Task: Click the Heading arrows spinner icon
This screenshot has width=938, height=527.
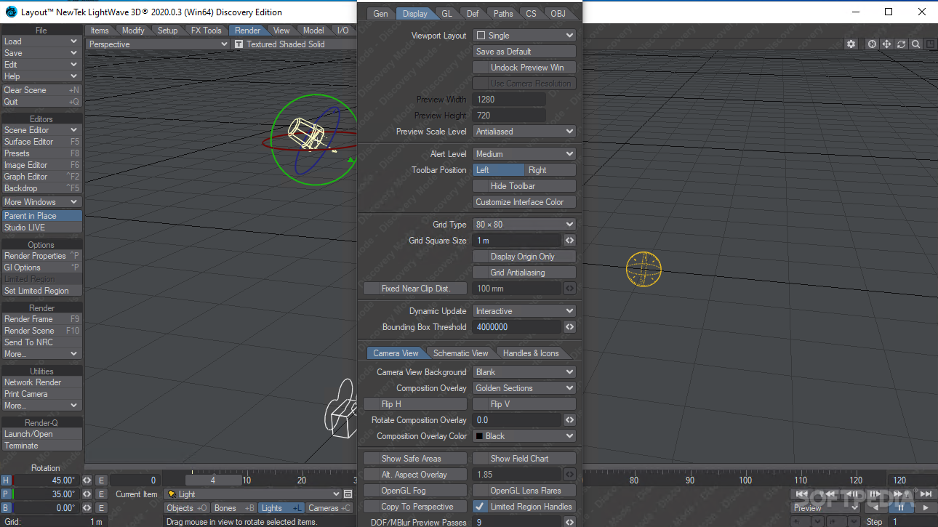Action: pyautogui.click(x=87, y=480)
